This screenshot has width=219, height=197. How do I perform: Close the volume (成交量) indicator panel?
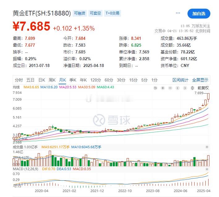click(207, 147)
